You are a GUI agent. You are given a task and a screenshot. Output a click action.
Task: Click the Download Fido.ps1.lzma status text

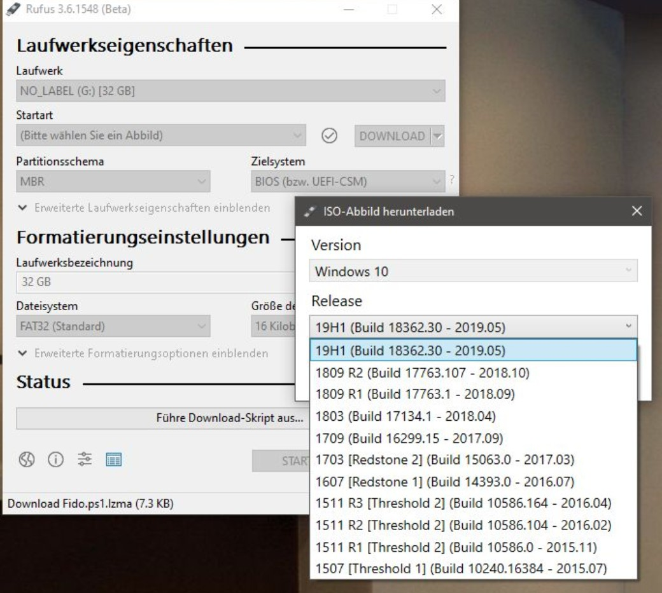coord(91,503)
